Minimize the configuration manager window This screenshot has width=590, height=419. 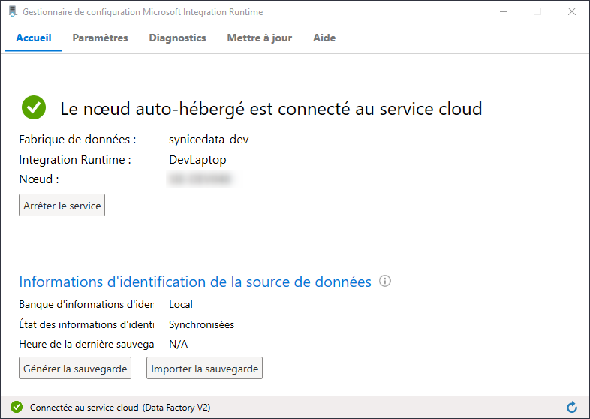[x=504, y=12]
